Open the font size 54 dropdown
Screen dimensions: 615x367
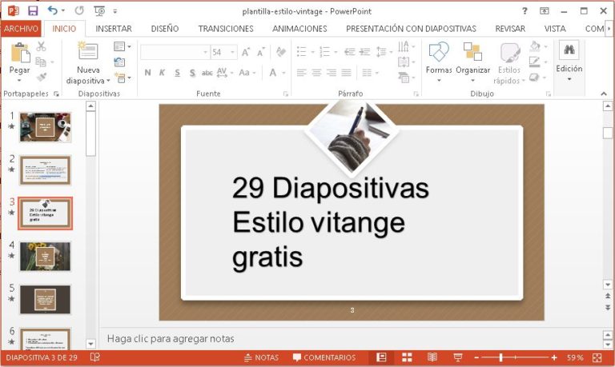[232, 52]
